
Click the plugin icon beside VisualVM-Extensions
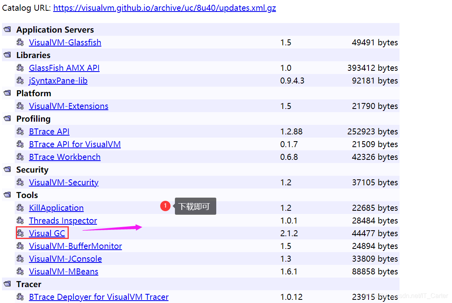coord(20,106)
